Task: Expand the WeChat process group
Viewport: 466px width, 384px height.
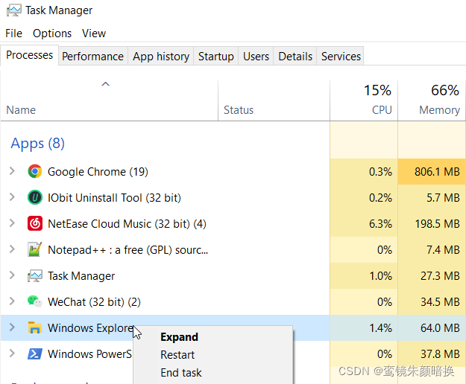Action: click(12, 301)
